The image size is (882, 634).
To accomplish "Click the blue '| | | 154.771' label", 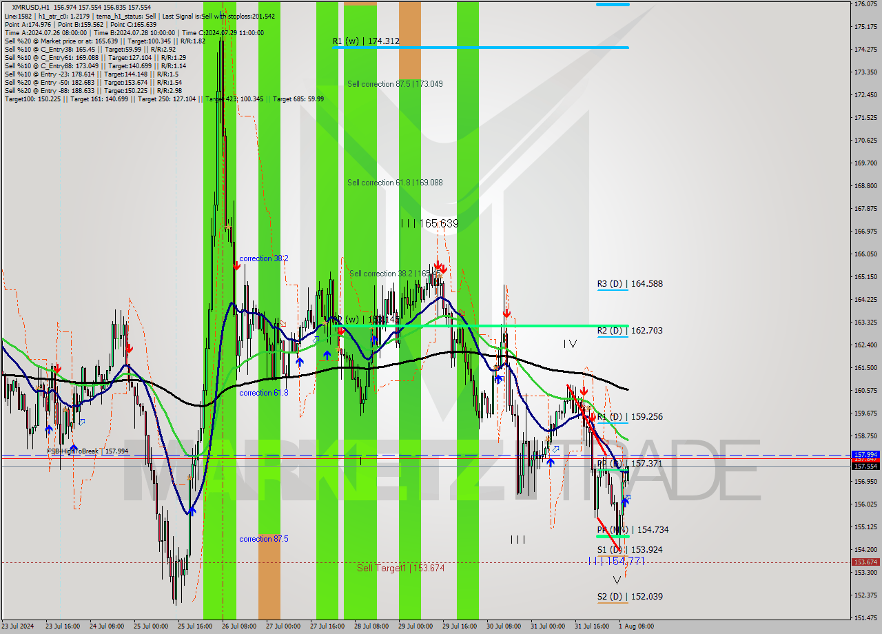I will (616, 561).
